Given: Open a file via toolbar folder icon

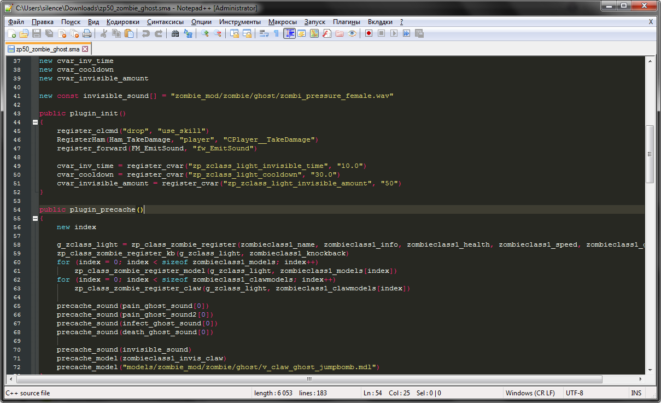Looking at the screenshot, I should [24, 33].
